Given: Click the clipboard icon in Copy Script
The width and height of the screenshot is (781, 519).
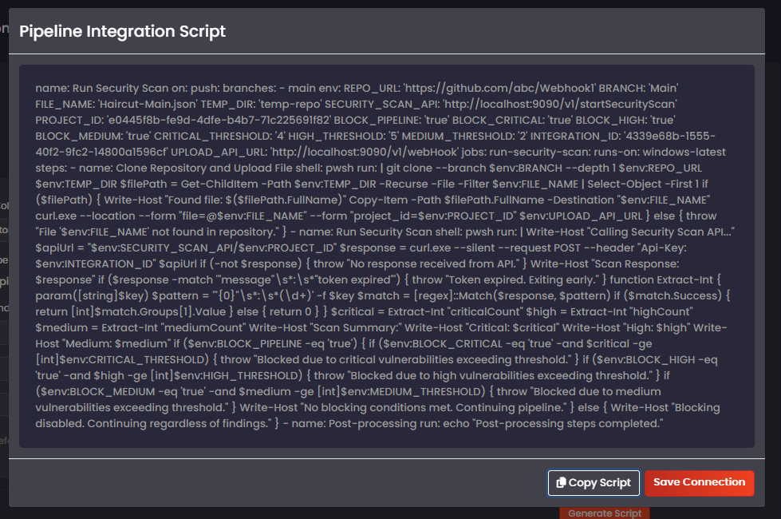Looking at the screenshot, I should [561, 482].
